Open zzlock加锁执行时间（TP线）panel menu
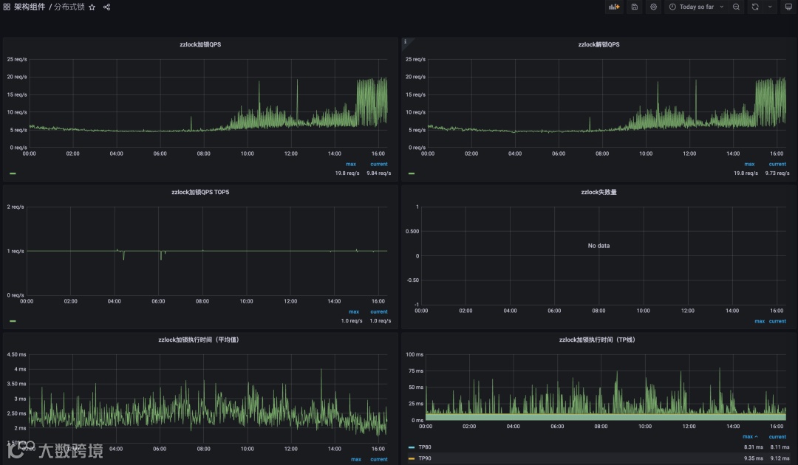 tap(597, 340)
